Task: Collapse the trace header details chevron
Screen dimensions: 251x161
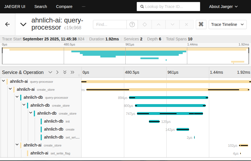Action: [x=23, y=24]
